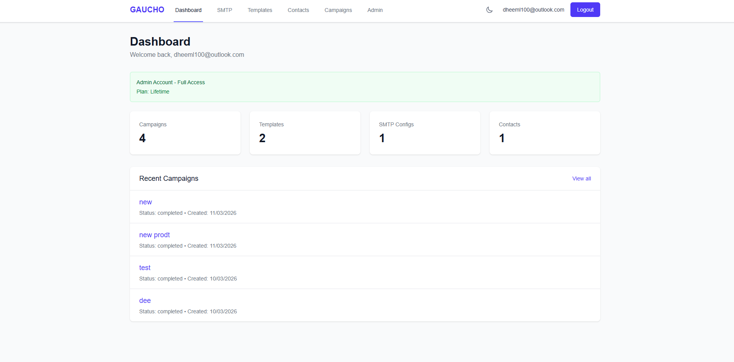The image size is (734, 362).
Task: Open the 'View all' campaigns link
Action: (x=581, y=178)
